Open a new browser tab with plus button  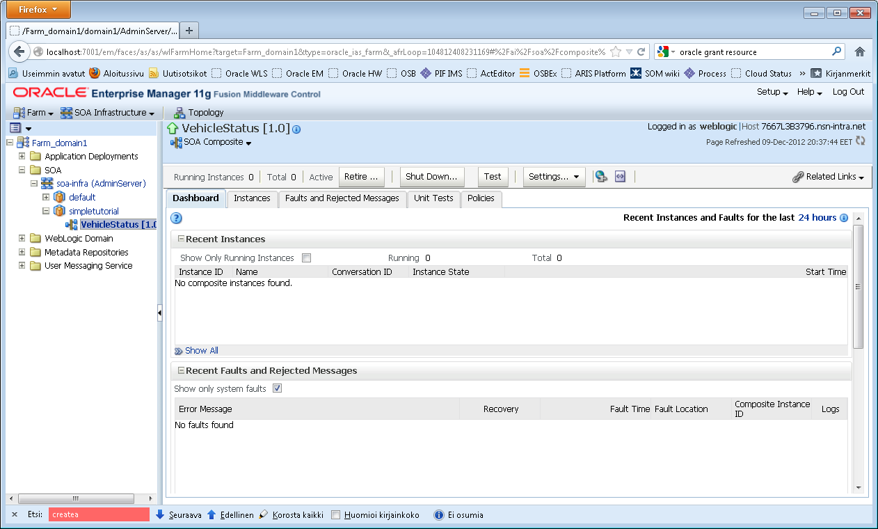tap(189, 30)
